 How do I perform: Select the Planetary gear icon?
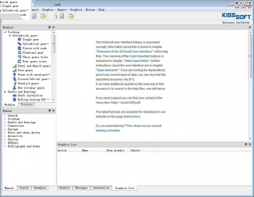point(19,53)
